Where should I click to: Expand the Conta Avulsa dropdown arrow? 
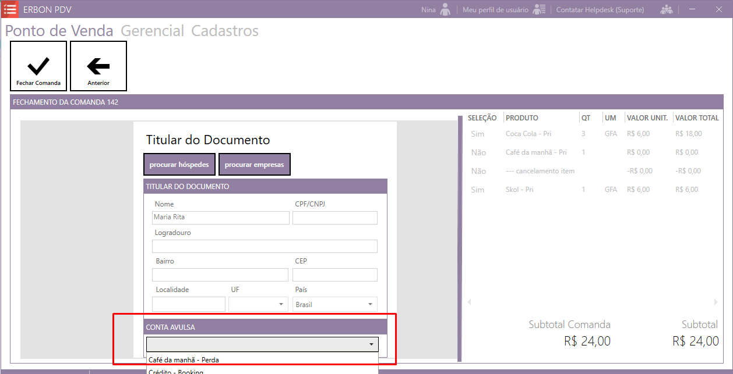click(x=371, y=344)
